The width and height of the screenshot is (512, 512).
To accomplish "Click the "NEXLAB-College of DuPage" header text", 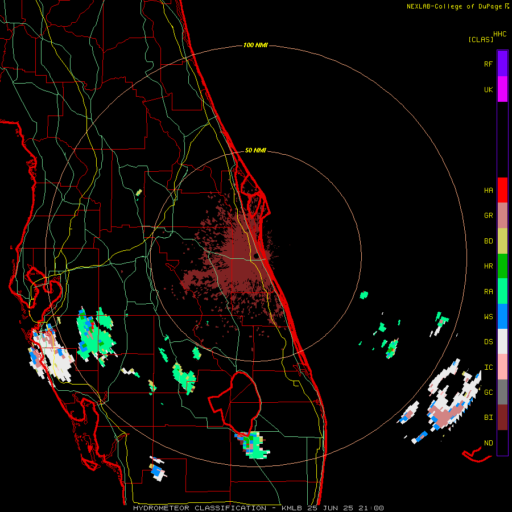I will point(454,6).
